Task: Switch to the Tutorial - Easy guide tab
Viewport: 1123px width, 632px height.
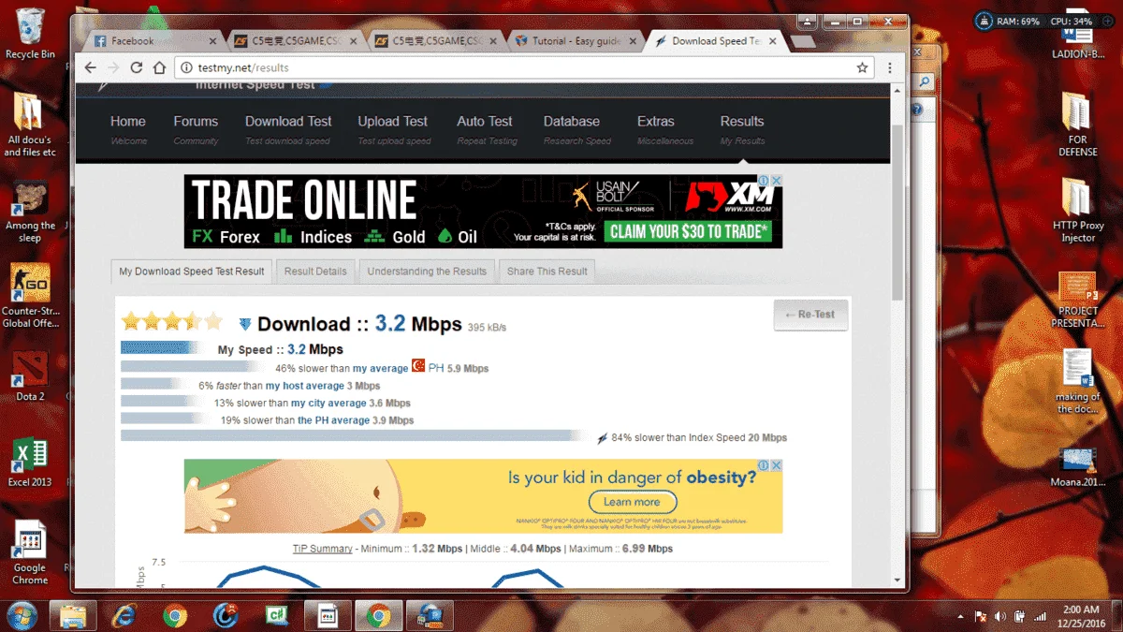Action: tap(576, 41)
